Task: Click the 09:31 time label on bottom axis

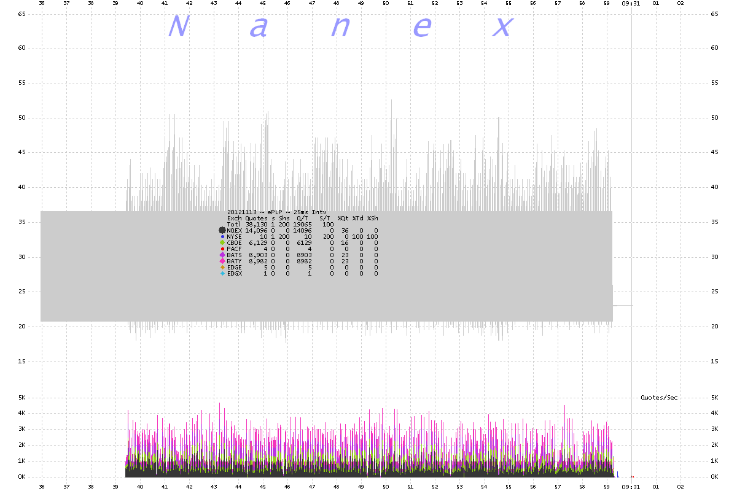Action: (631, 488)
